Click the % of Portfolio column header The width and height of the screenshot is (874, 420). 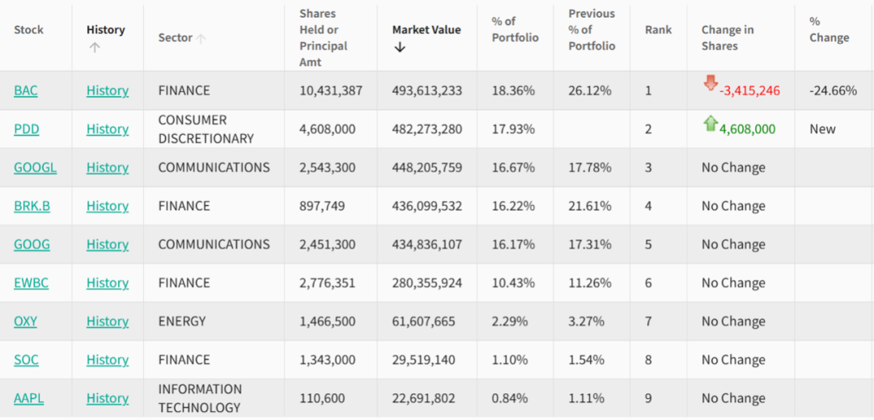click(x=515, y=30)
